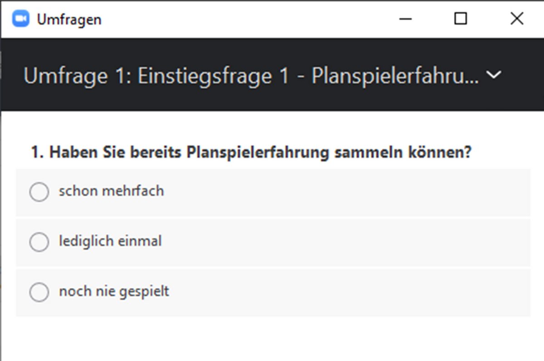
Task: Click blank right side of "schon mehrfach" row
Action: click(363, 192)
